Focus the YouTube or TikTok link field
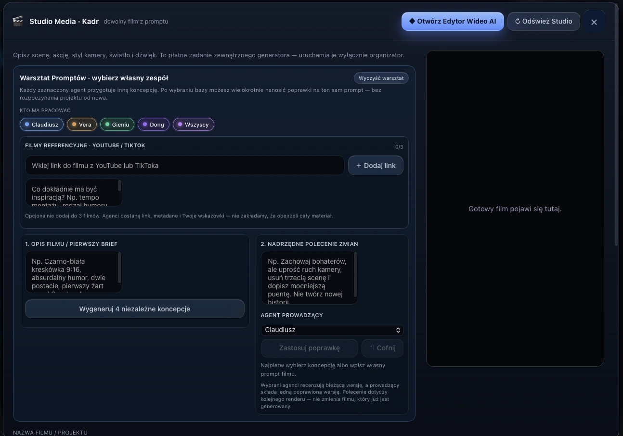The image size is (623, 436). pos(185,166)
